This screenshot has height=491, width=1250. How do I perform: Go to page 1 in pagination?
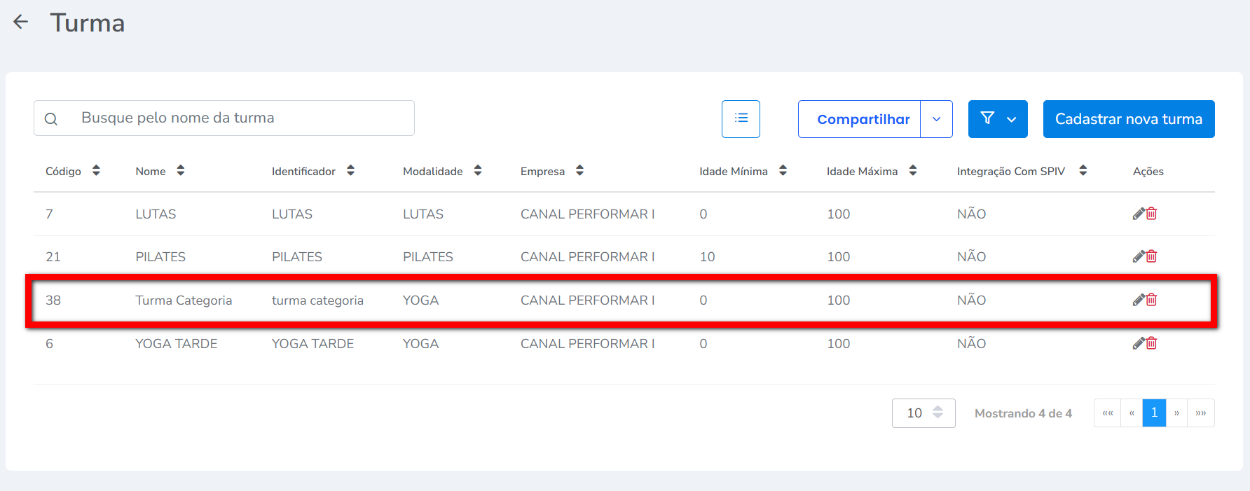tap(1154, 413)
